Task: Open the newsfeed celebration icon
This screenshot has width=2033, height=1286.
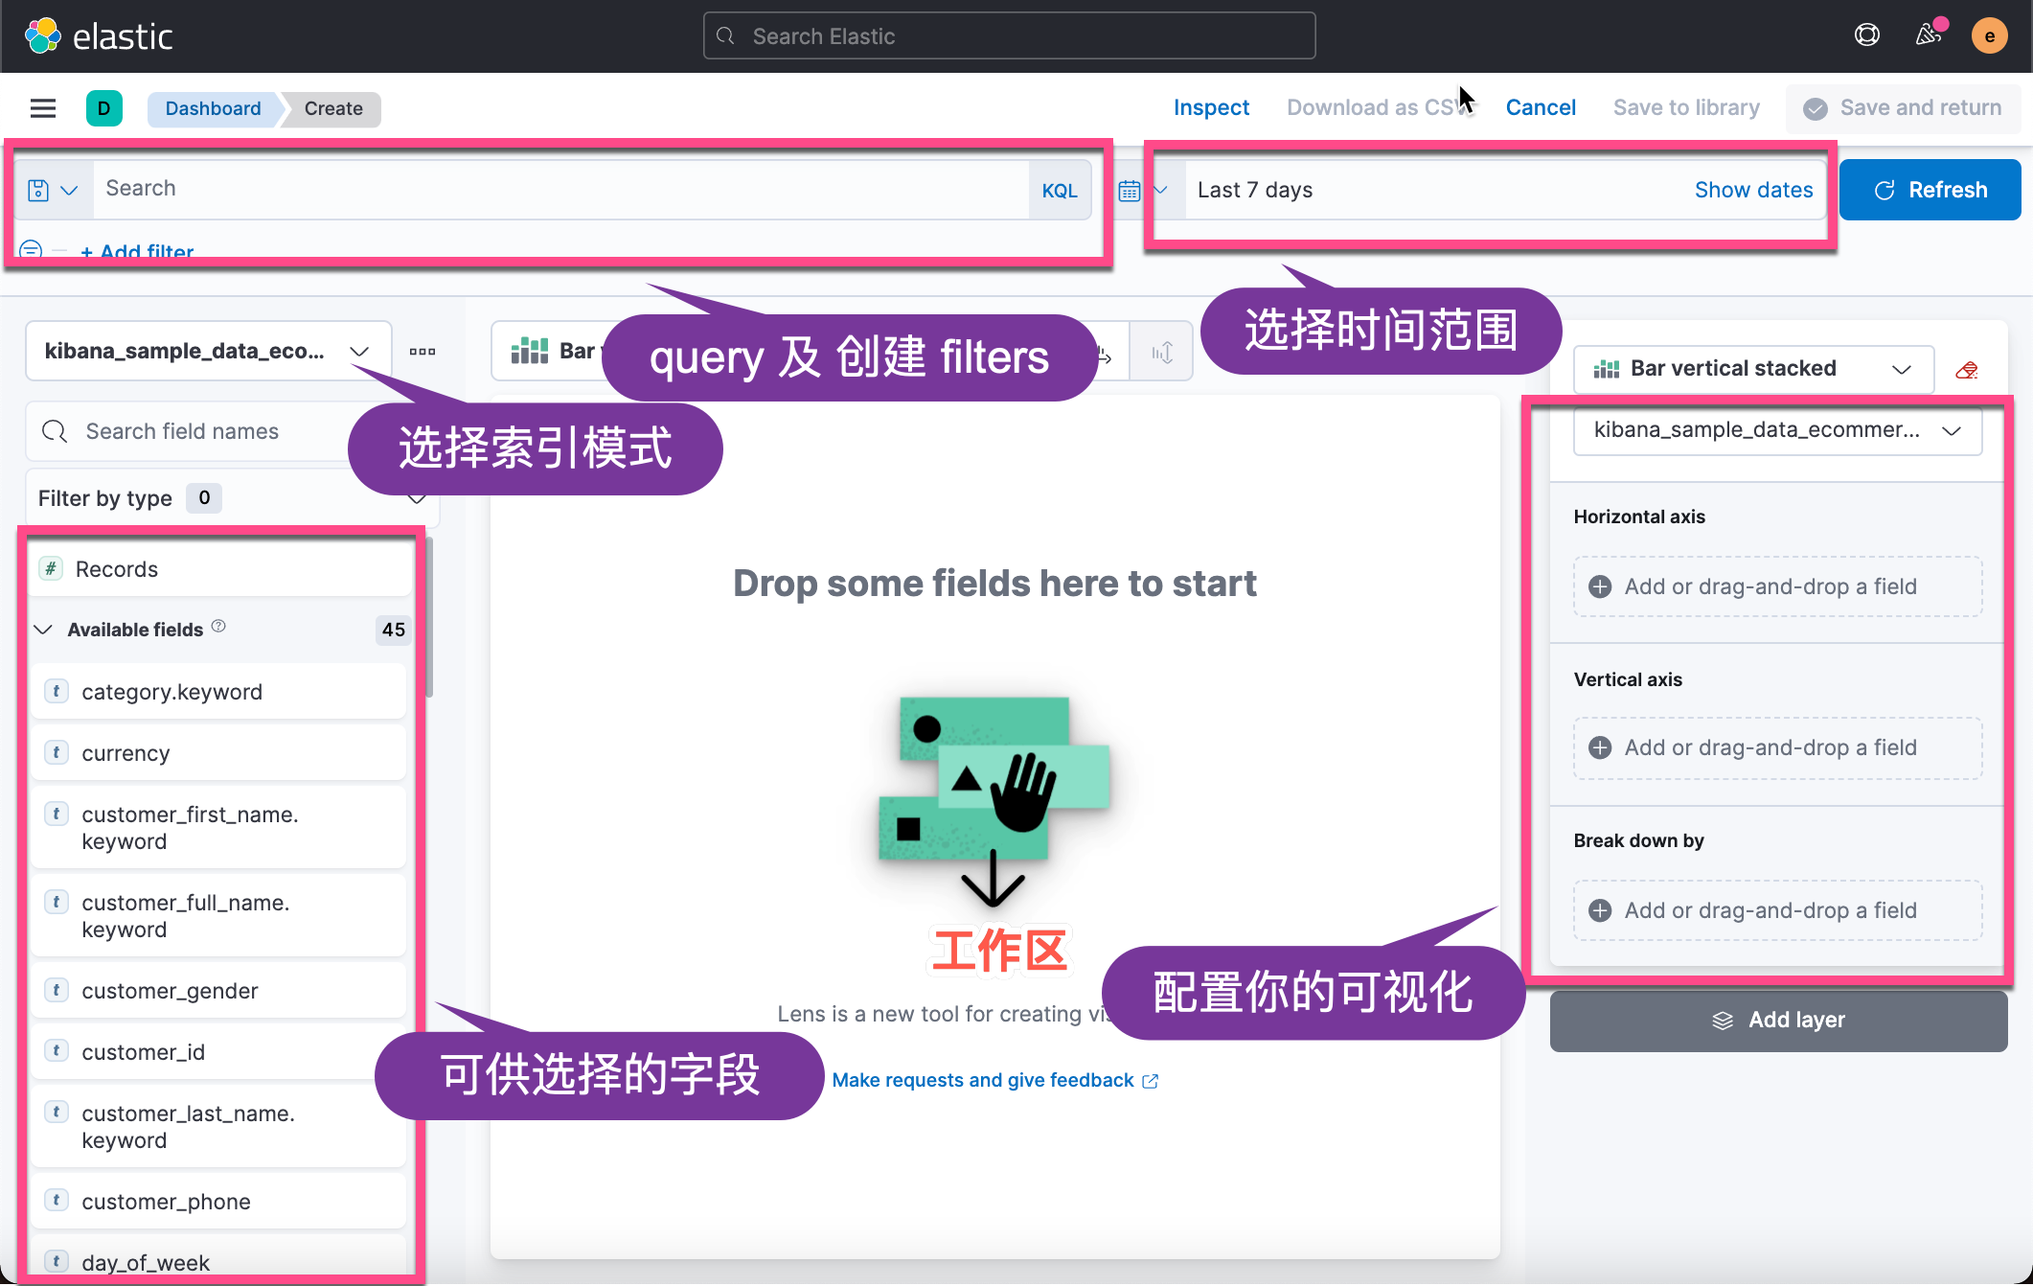Action: tap(1928, 35)
